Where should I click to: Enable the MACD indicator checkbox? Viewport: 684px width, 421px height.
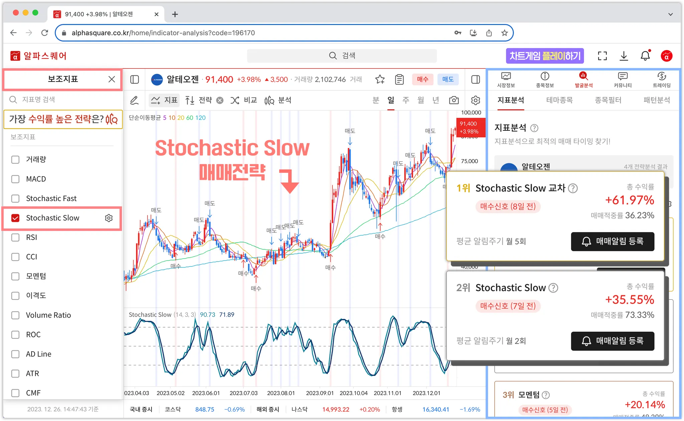point(15,179)
